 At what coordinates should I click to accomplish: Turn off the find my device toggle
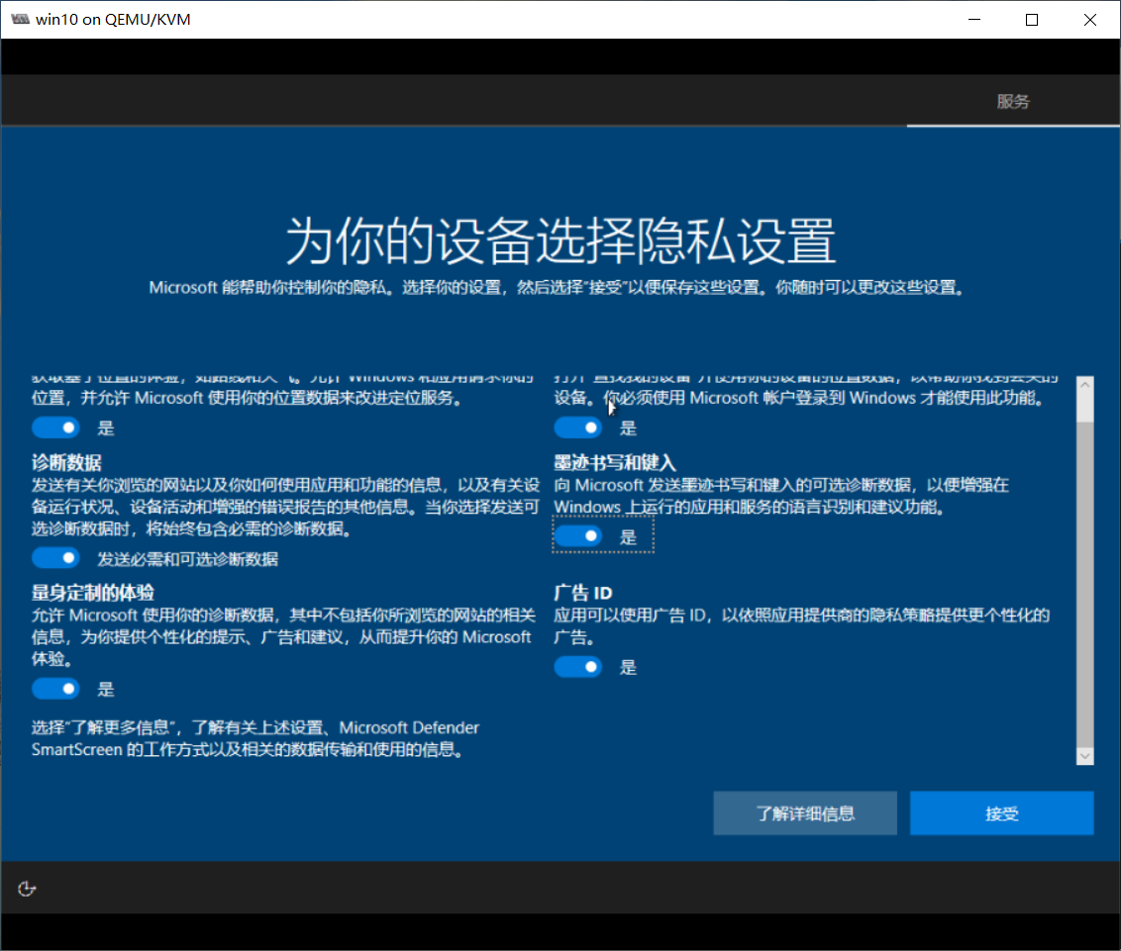tap(577, 428)
